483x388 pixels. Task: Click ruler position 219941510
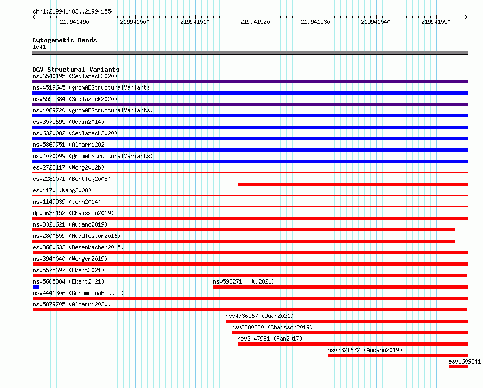[195, 22]
